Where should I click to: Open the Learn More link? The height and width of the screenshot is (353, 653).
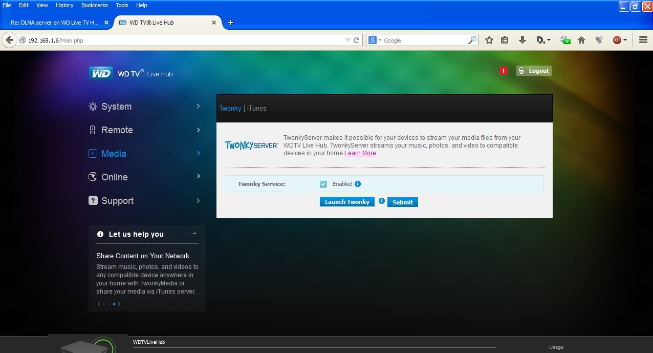[x=360, y=153]
